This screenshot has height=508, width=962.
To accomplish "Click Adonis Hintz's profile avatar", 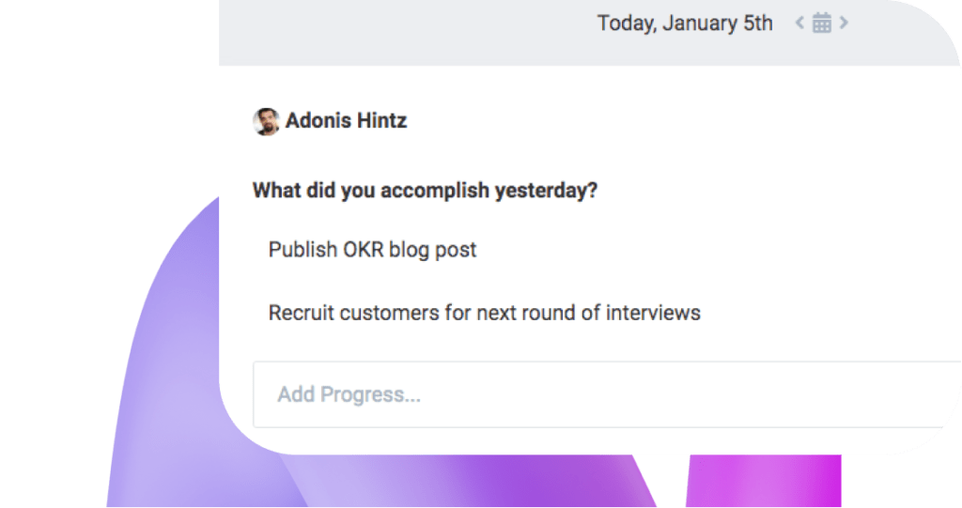I will click(266, 121).
